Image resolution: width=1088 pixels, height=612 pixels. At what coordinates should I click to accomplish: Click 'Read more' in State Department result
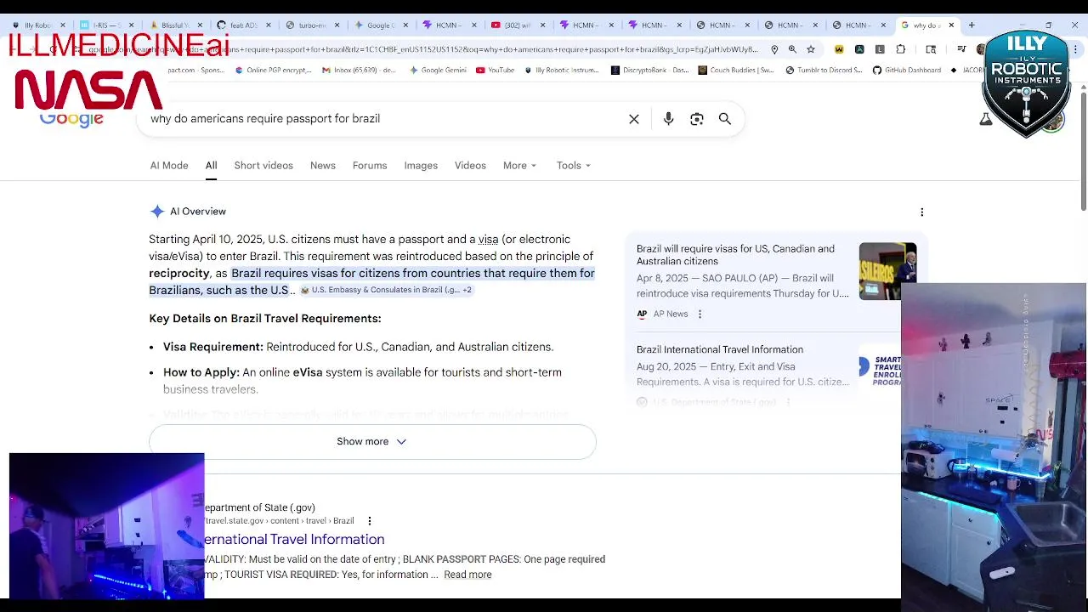[467, 575]
